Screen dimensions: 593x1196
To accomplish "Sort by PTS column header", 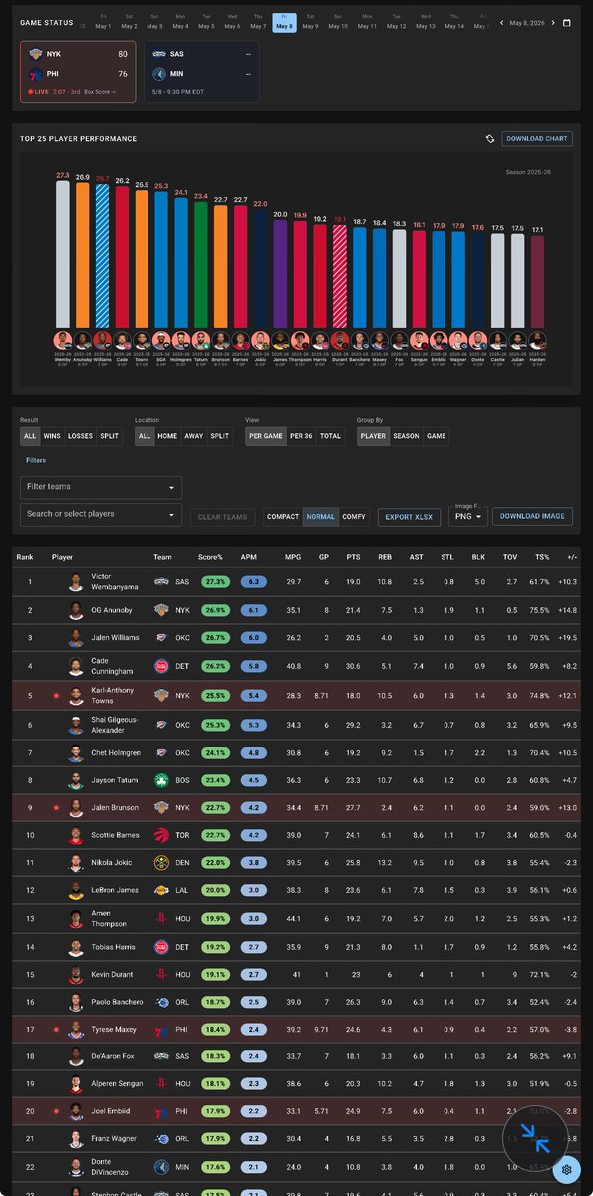I will coord(353,557).
